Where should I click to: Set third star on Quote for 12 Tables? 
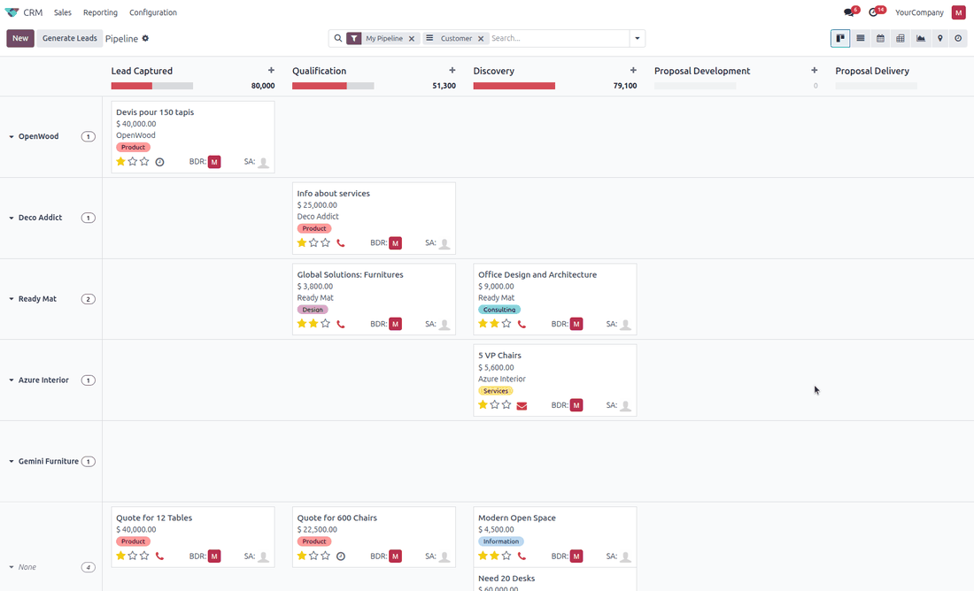point(144,556)
